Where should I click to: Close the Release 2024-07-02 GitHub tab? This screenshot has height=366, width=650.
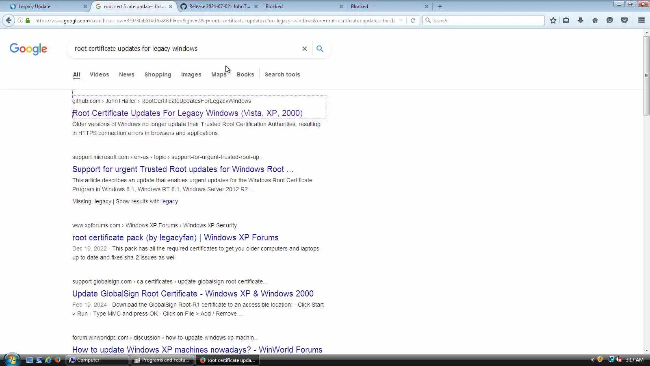coord(256,7)
